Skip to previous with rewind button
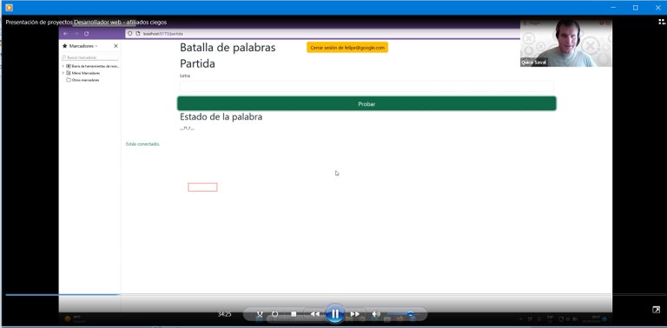Image resolution: width=667 pixels, height=328 pixels. [314, 314]
